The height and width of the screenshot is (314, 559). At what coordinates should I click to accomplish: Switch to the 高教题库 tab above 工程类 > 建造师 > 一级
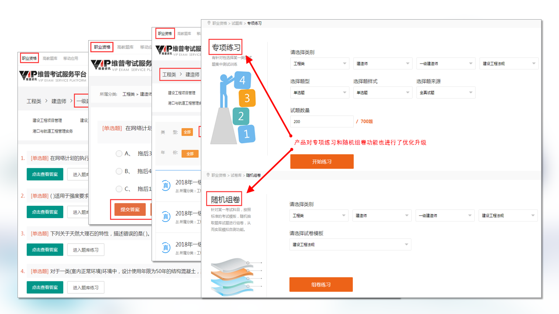(50, 58)
